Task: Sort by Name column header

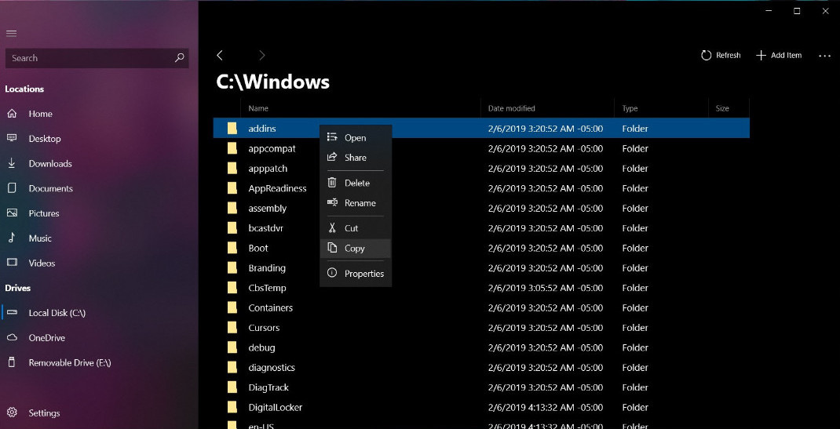Action: click(258, 108)
